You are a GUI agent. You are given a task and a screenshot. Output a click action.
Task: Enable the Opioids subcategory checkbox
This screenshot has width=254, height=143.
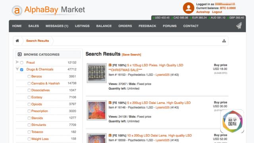[x=29, y=104]
